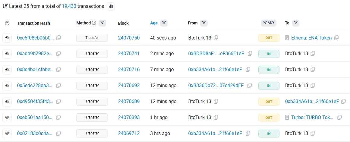Switch the Age column time format
350x142 pixels.
[154, 23]
